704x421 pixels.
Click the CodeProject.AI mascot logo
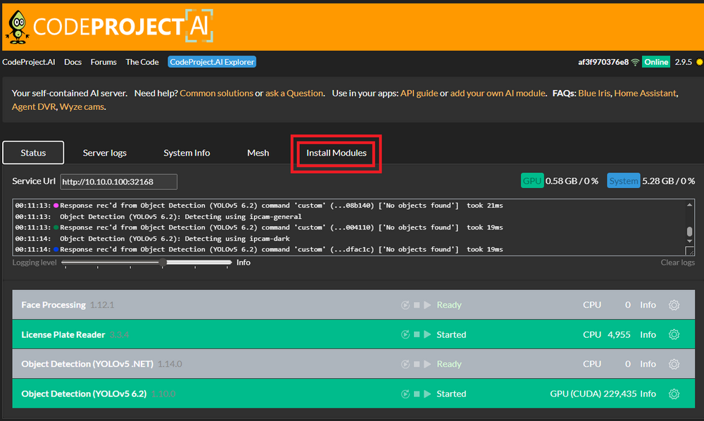pyautogui.click(x=18, y=27)
